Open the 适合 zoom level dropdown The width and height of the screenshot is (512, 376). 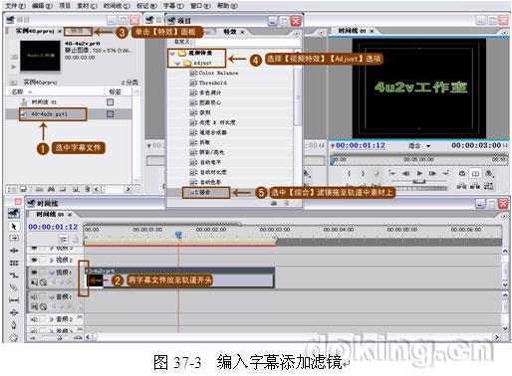(419, 146)
